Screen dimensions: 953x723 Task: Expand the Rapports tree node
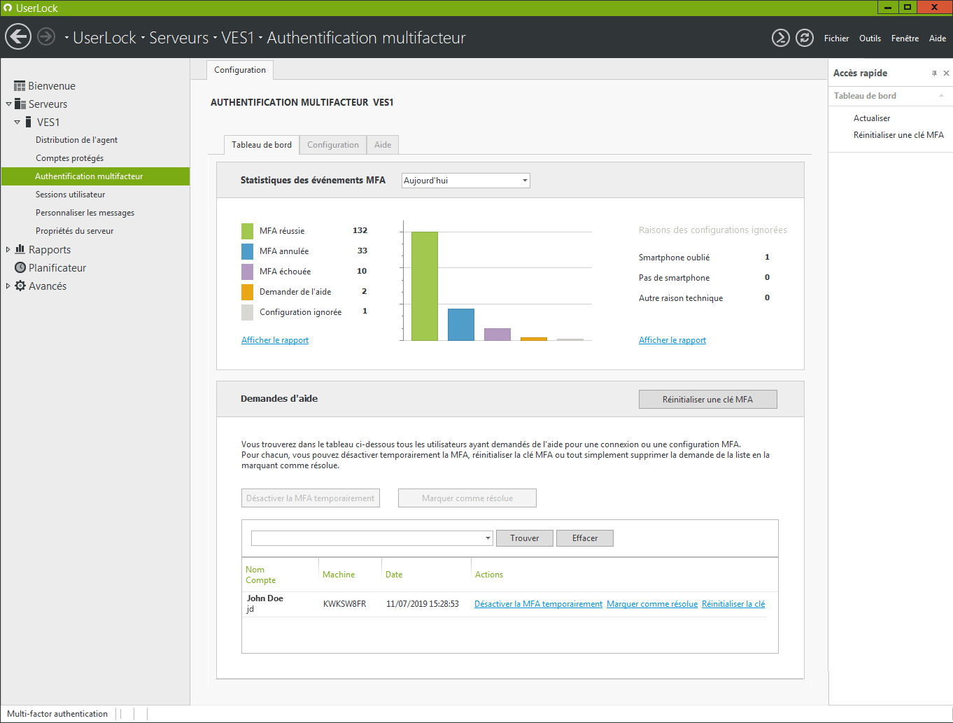pos(8,249)
